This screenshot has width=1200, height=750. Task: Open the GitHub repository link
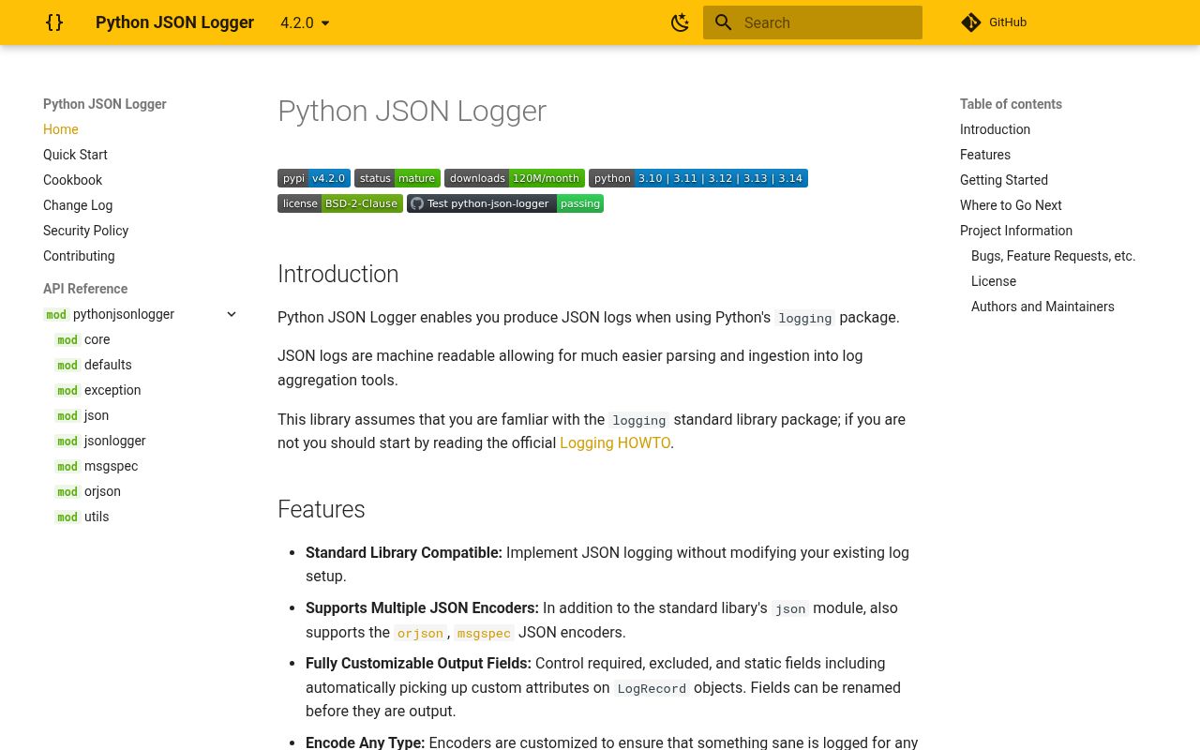click(x=994, y=22)
